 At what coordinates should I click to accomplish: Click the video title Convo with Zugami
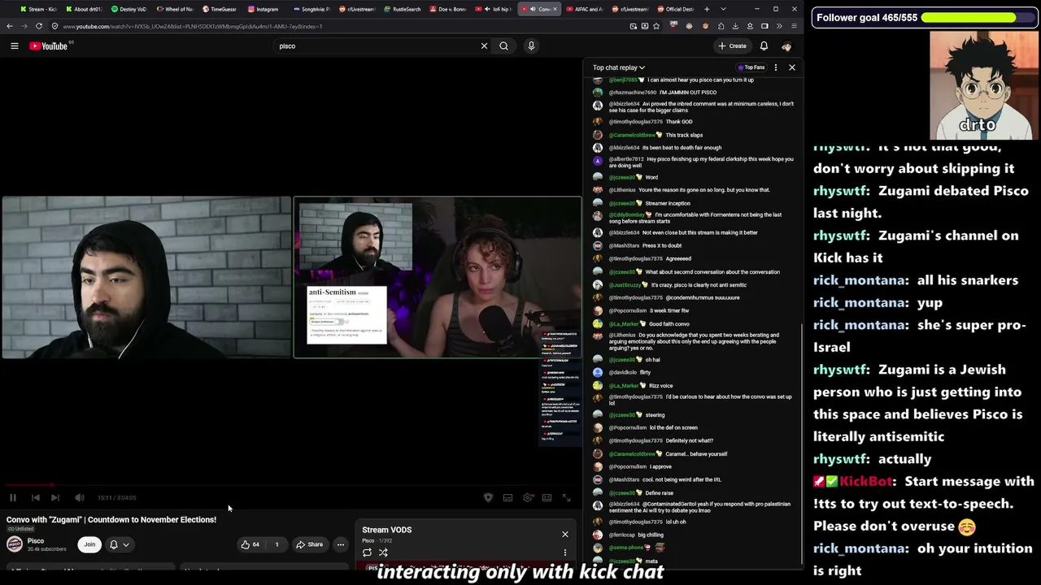click(x=111, y=520)
